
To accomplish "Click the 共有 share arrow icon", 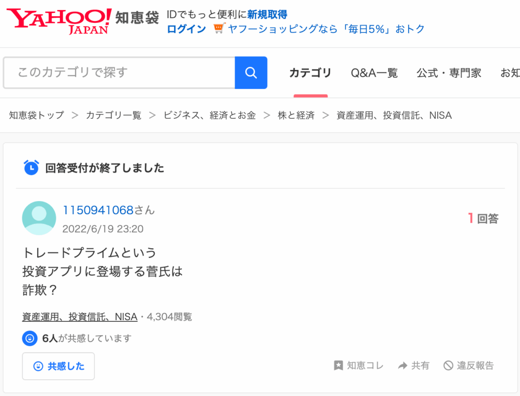I will coord(403,366).
